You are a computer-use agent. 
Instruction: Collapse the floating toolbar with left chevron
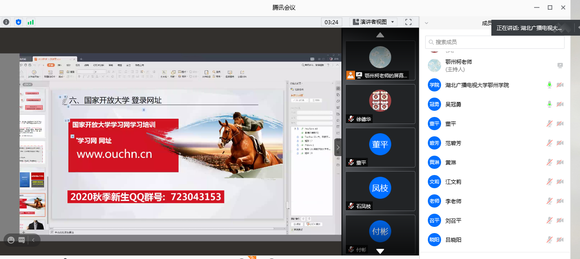tap(33, 240)
